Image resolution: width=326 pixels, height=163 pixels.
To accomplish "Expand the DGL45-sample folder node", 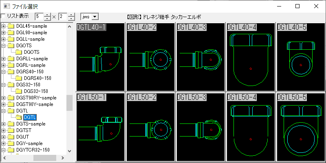I will tap(4, 26).
